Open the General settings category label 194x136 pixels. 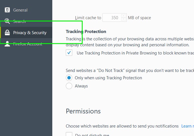coord(20,10)
